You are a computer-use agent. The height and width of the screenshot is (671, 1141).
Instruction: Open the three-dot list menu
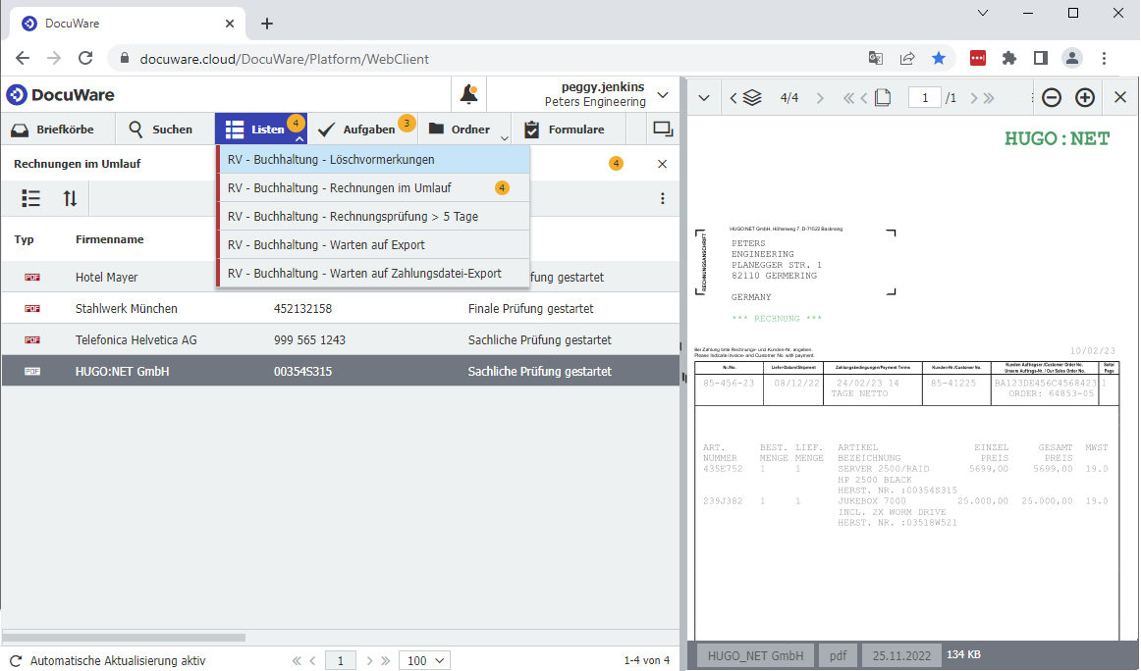click(663, 198)
